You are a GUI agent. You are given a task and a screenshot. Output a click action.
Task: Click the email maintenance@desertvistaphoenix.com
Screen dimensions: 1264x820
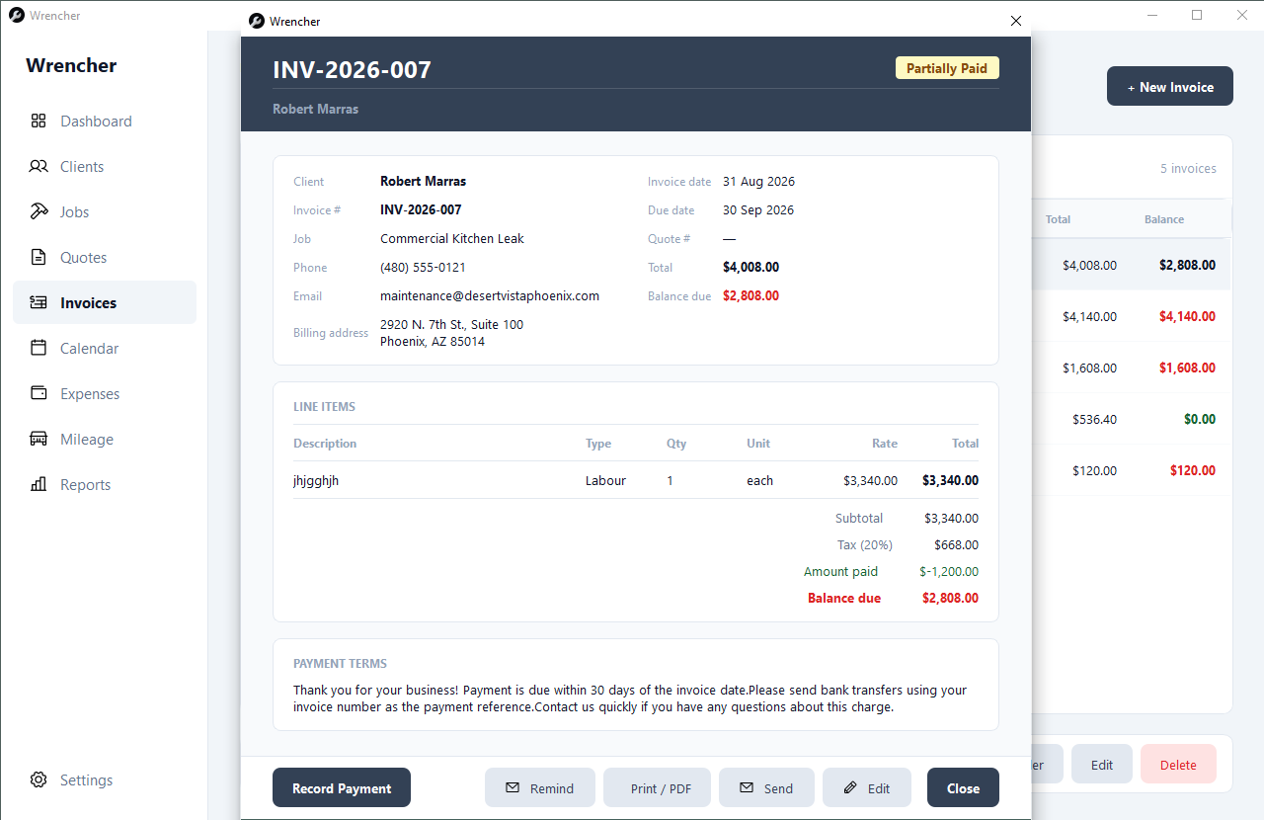click(x=490, y=295)
